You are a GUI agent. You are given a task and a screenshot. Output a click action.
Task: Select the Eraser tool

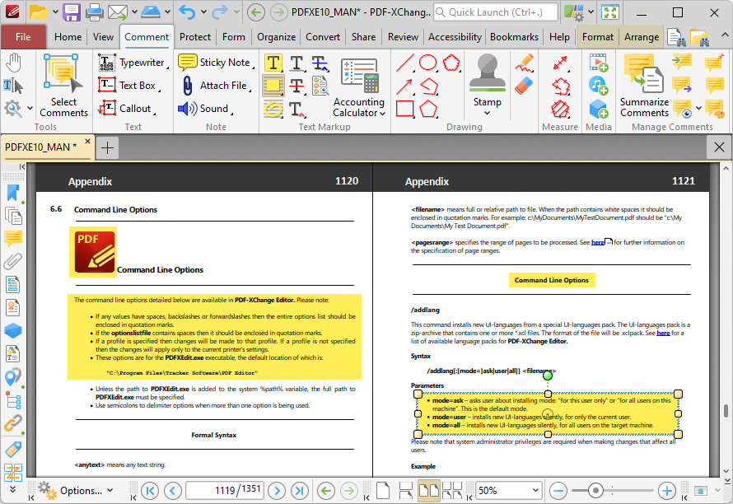[525, 86]
